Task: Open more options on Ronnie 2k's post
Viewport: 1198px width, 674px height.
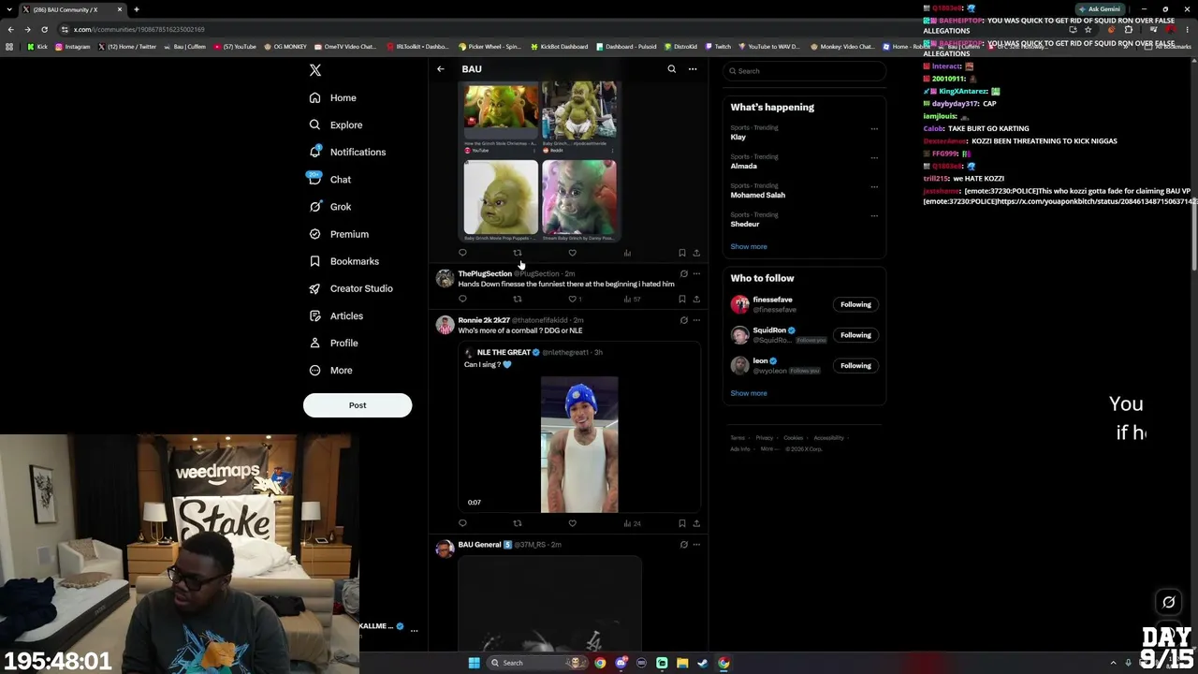Action: coord(696,320)
